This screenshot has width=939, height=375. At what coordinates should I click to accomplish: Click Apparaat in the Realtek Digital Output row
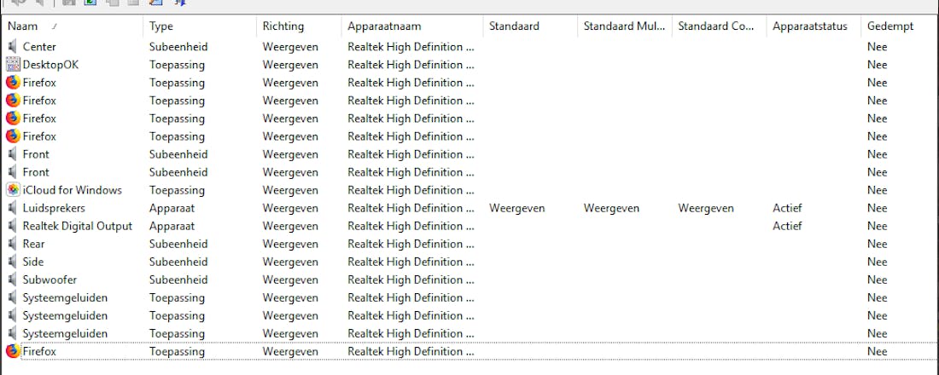172,226
